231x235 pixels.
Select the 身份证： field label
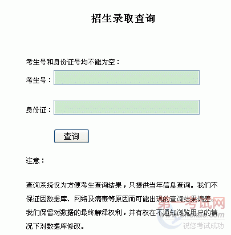[x=39, y=110]
